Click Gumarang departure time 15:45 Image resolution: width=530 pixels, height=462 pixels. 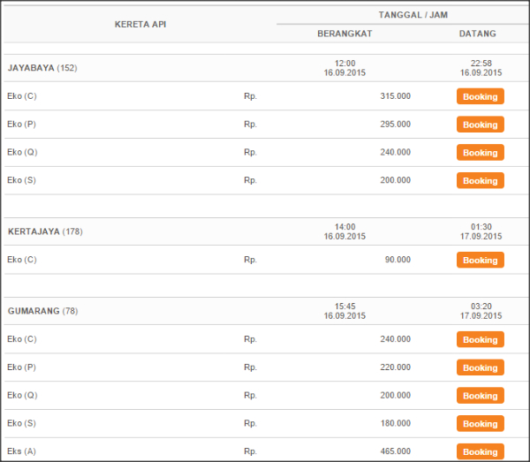(x=344, y=307)
